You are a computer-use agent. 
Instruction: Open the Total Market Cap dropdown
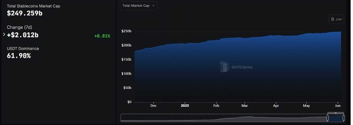click(138, 6)
